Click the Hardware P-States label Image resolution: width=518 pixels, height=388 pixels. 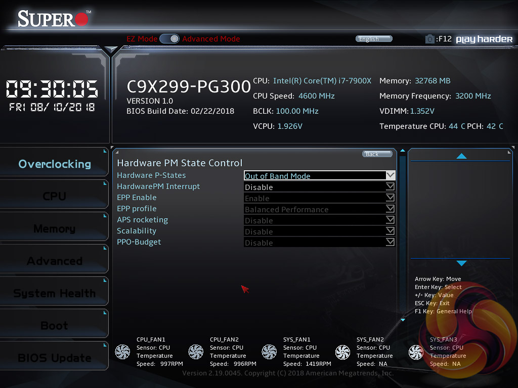pyautogui.click(x=151, y=175)
